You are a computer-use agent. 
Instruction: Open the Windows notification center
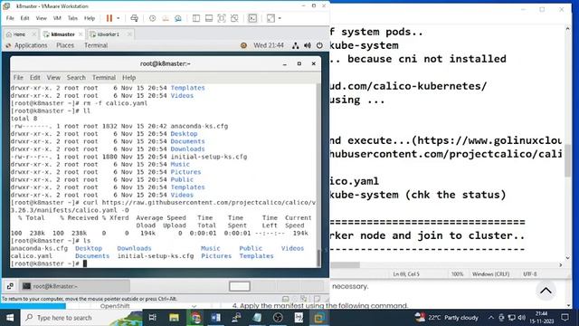565,318
